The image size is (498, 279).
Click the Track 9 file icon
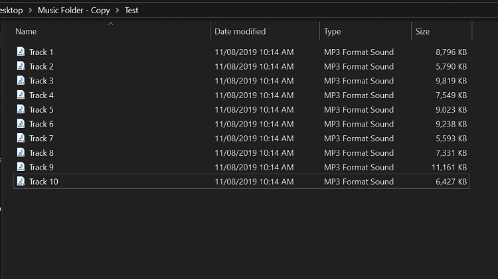coord(21,167)
